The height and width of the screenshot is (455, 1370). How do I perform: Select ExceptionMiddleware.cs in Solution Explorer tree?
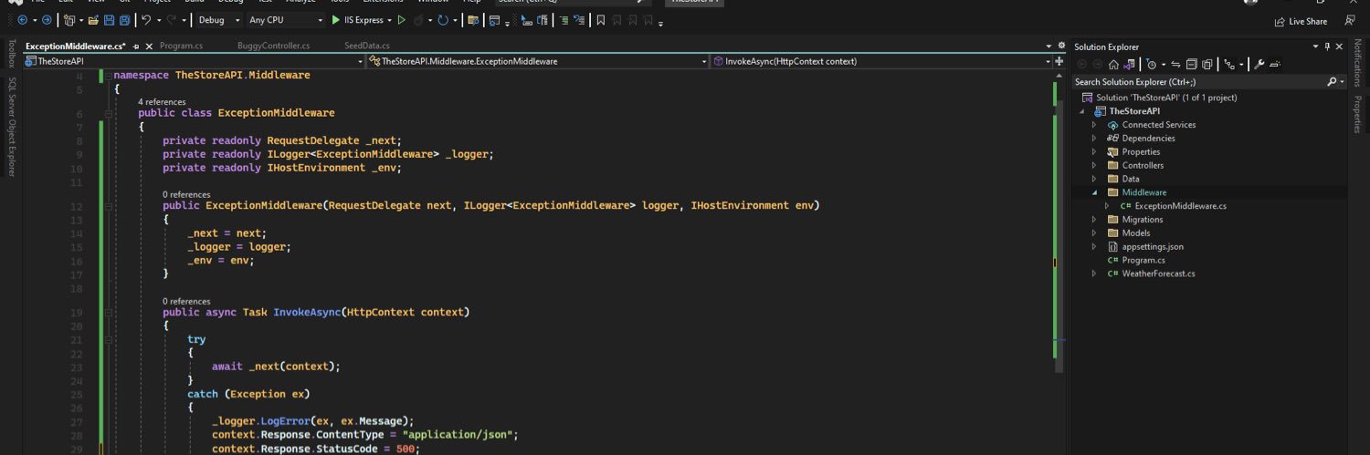click(x=1180, y=206)
